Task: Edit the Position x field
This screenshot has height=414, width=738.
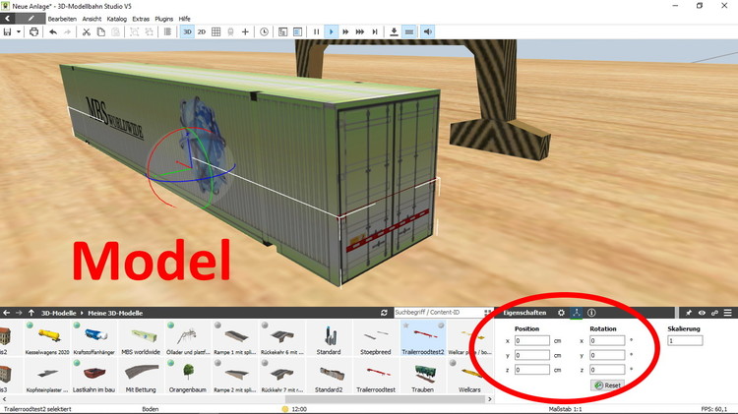Action: coord(531,340)
